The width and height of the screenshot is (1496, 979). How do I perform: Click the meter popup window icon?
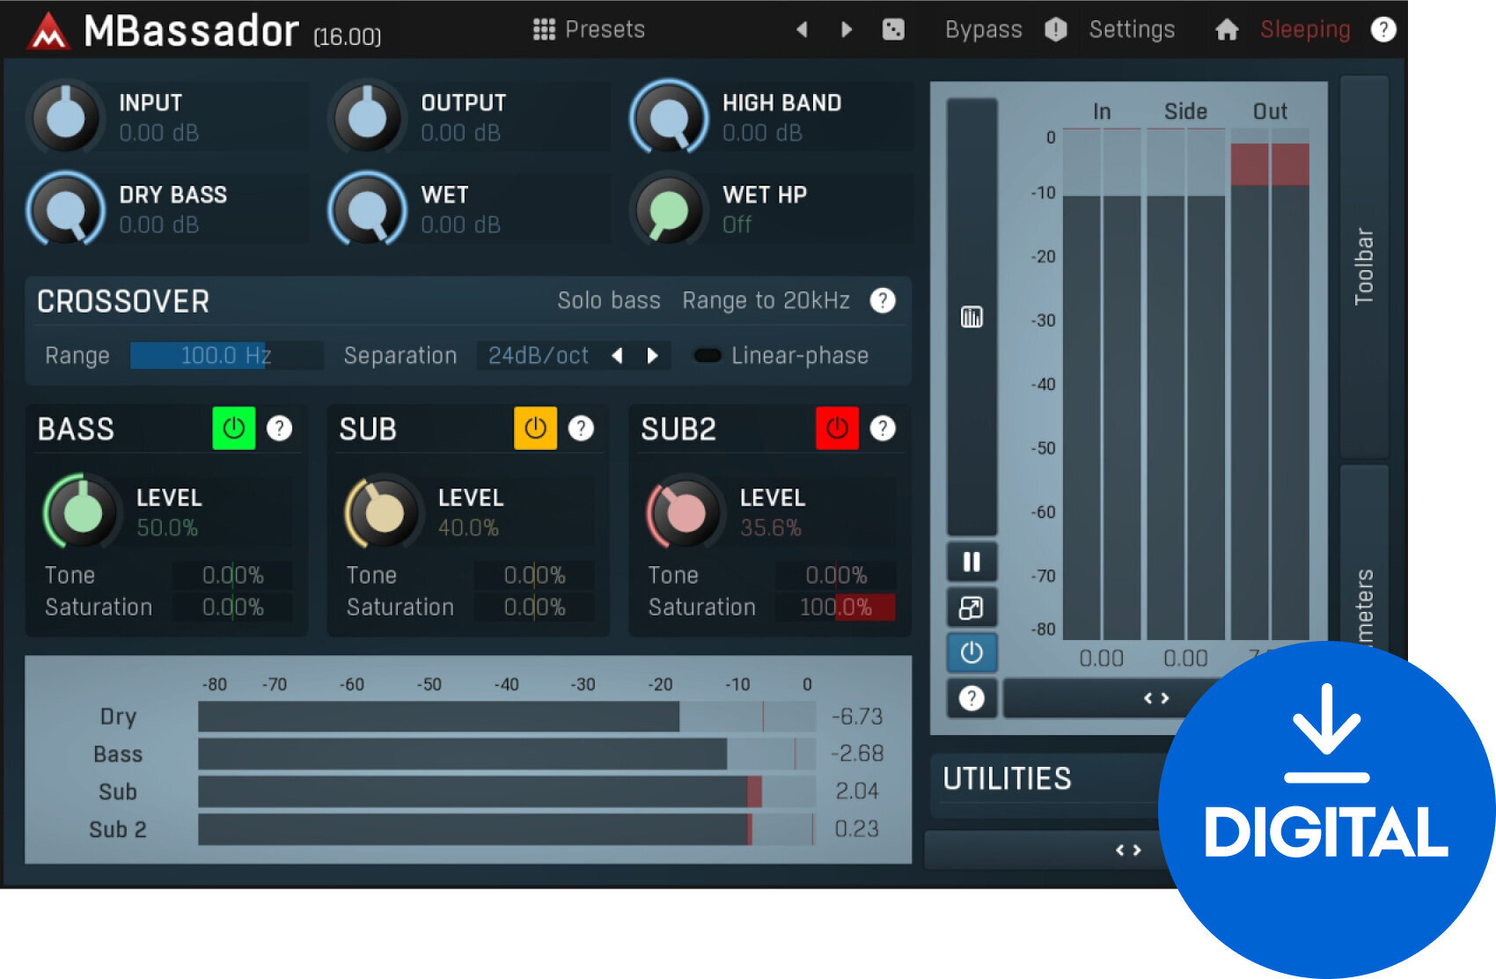point(972,607)
